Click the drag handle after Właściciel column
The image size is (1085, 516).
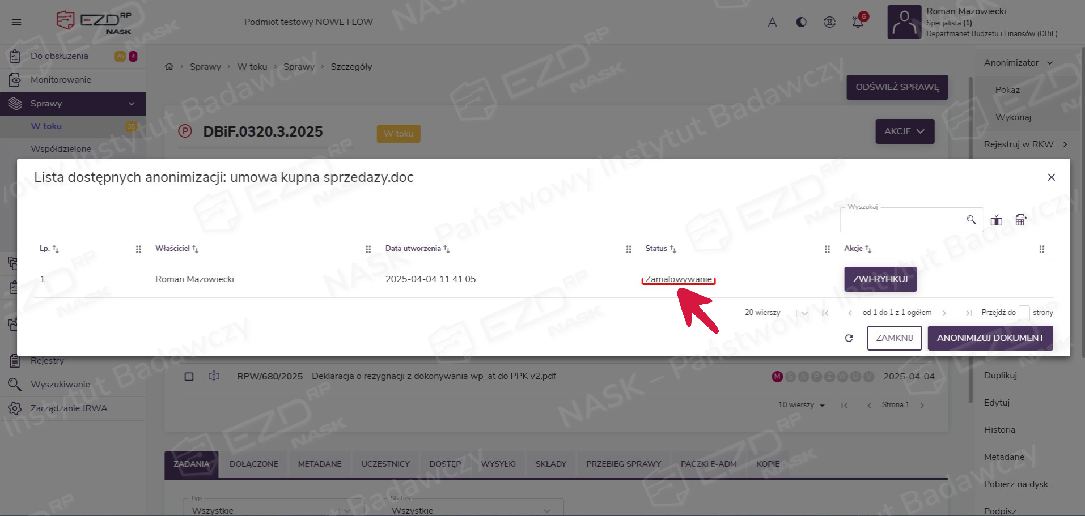(368, 249)
